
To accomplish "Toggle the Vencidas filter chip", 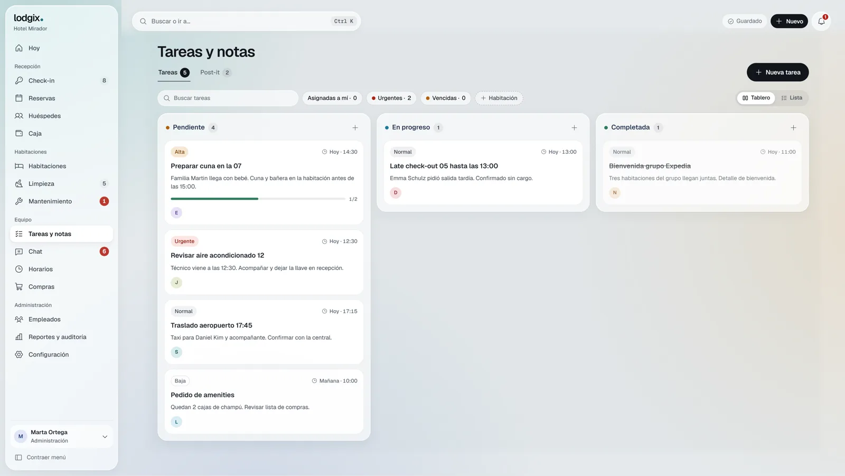I will point(446,98).
